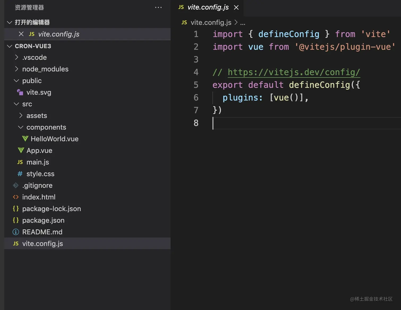Click the 资源管理器 explorer panel title
Screen dimensions: 401x310
[29, 7]
